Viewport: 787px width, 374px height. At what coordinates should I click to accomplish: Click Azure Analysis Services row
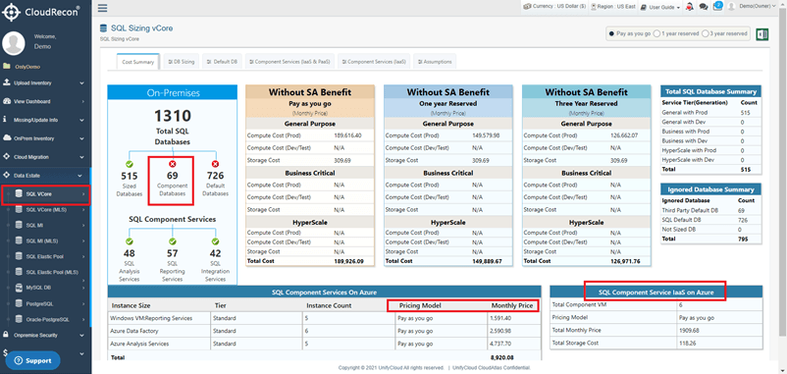(x=324, y=344)
